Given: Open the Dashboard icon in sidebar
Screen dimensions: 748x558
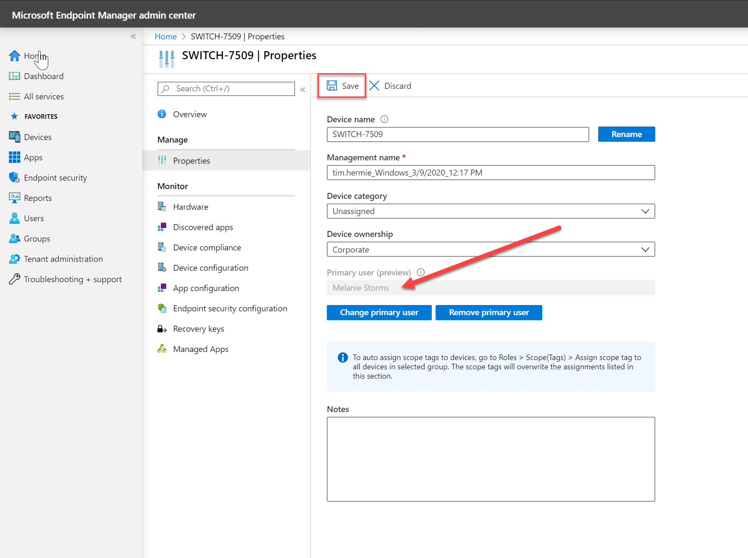Looking at the screenshot, I should (x=14, y=76).
